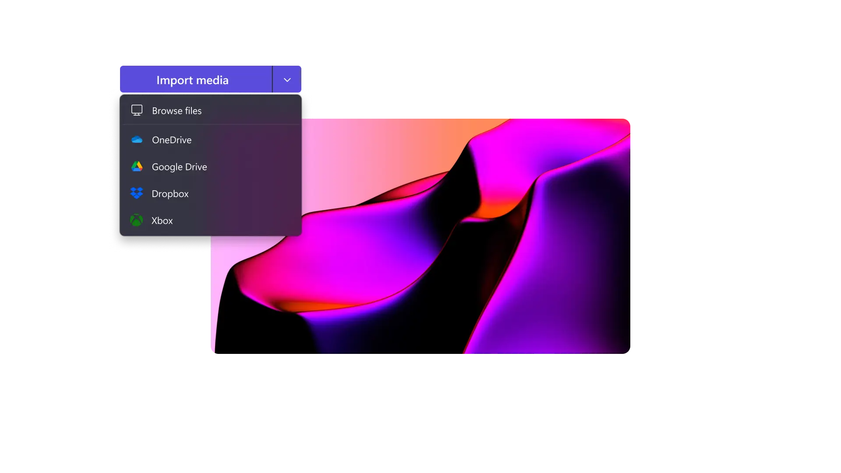This screenshot has width=841, height=473.
Task: Click the Import media button
Action: pos(192,80)
